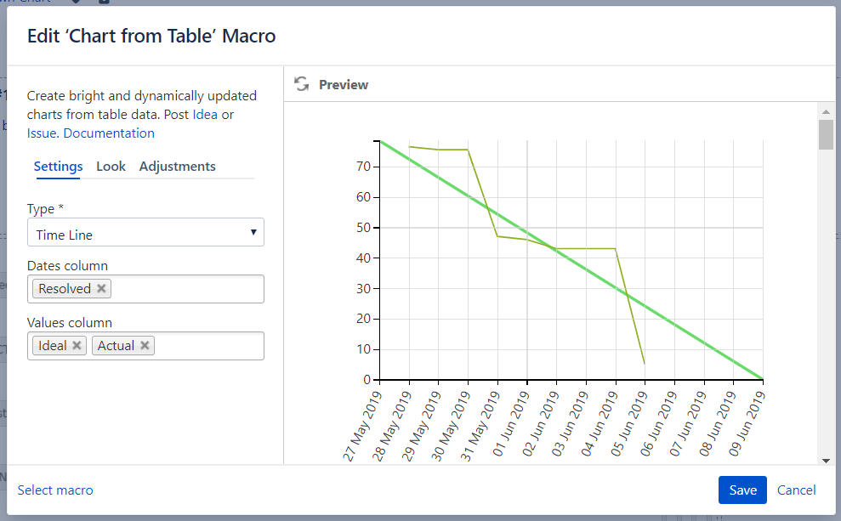841x521 pixels.
Task: Open the Adjustments tab
Action: pyautogui.click(x=177, y=167)
